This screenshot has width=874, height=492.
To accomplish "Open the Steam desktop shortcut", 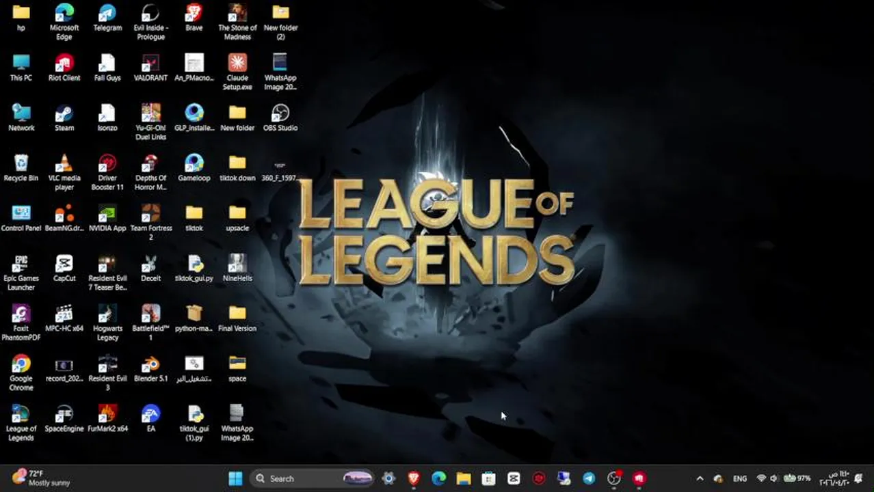I will pyautogui.click(x=64, y=118).
